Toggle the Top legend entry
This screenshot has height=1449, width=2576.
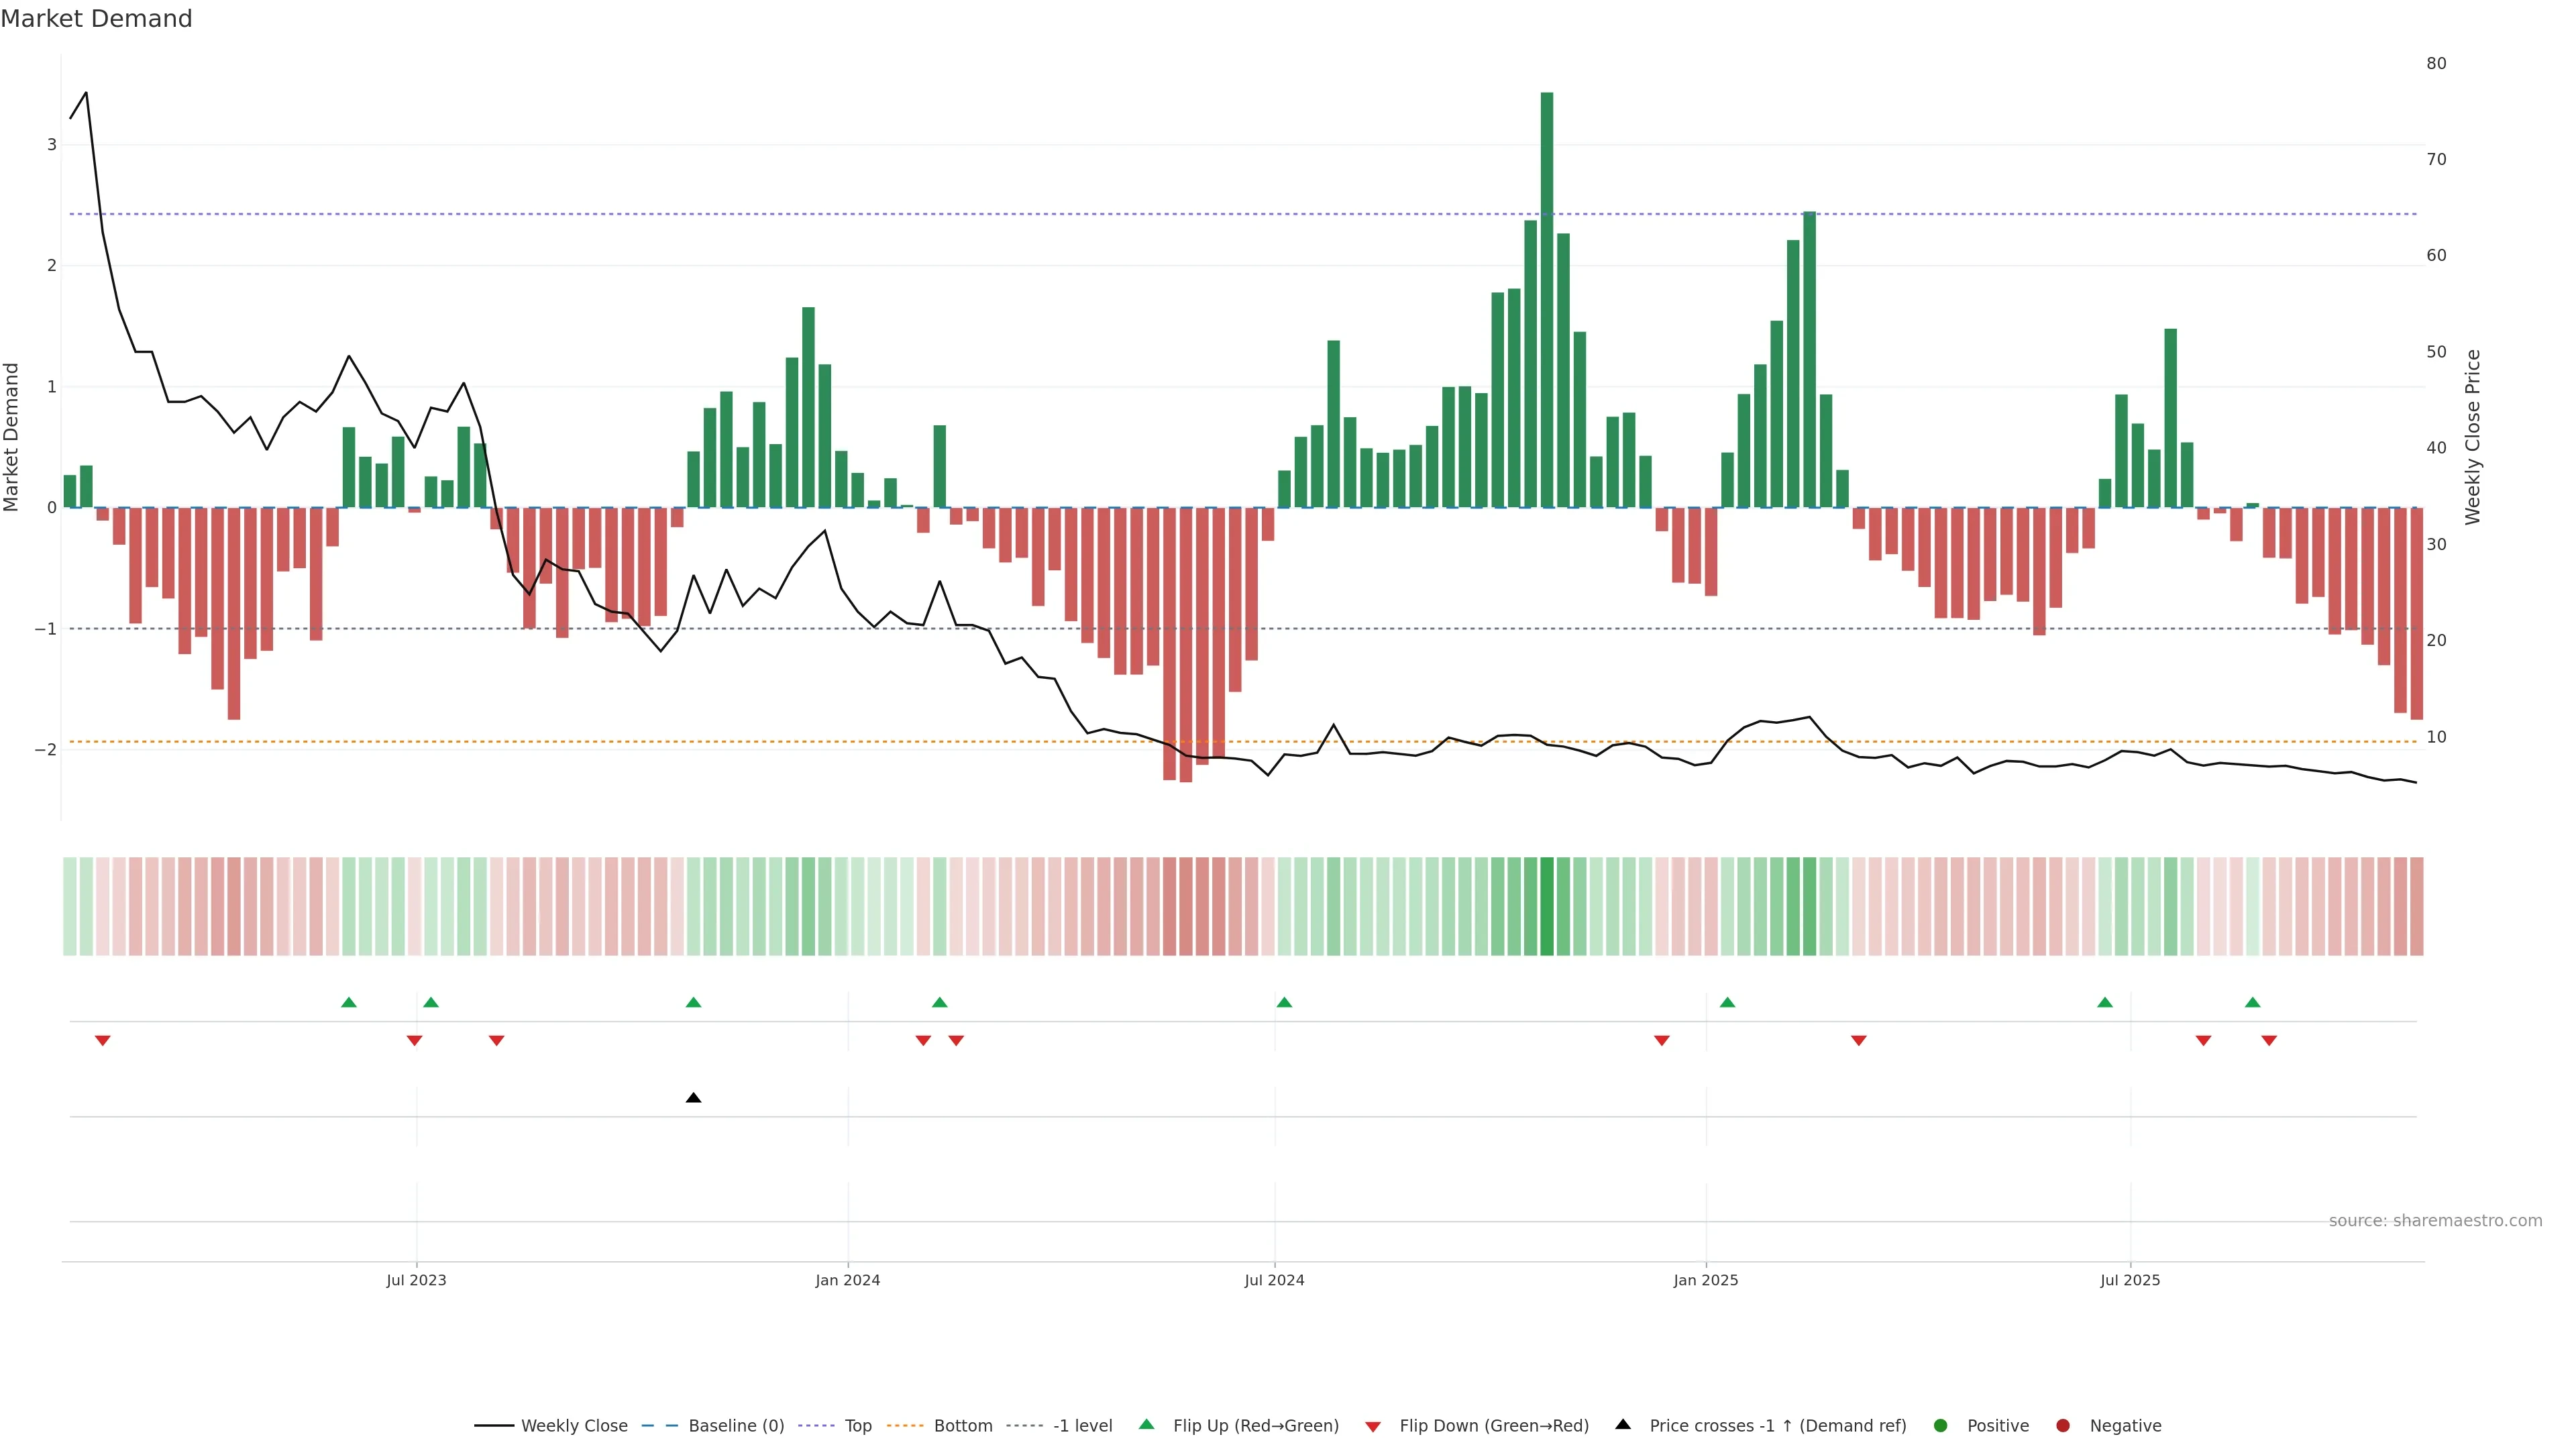click(857, 1426)
